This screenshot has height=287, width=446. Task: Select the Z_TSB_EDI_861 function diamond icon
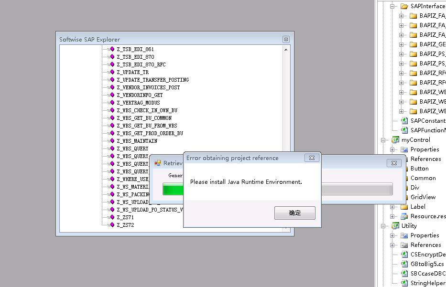(x=112, y=49)
